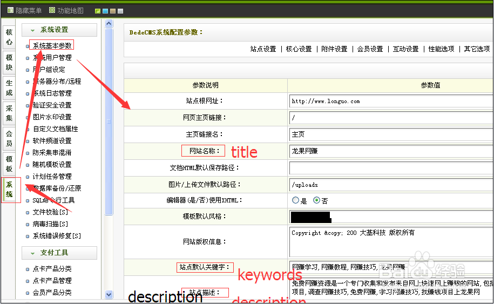Click the 网站名称 input containing 龙果网赚
The image size is (494, 304).
tap(391, 151)
